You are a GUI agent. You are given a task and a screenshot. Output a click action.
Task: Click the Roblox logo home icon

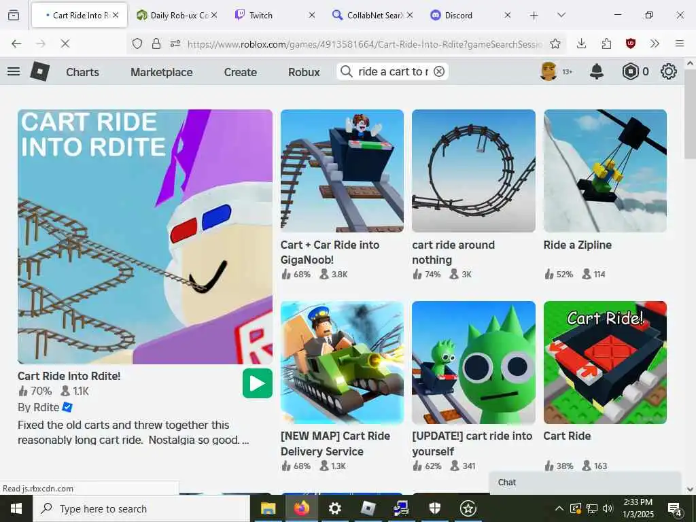point(39,71)
